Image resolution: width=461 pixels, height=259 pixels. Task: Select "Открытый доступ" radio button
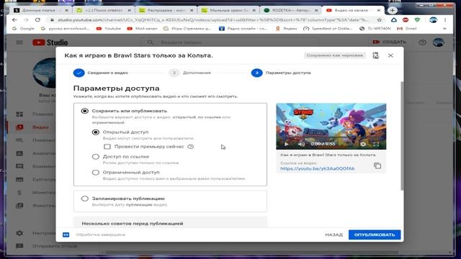pos(96,132)
